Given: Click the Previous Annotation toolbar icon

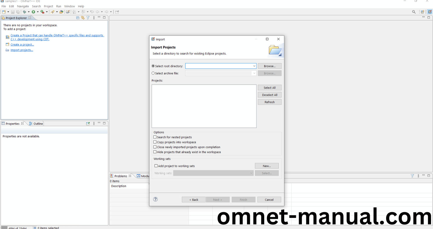Looking at the screenshot, I should (x=83, y=12).
